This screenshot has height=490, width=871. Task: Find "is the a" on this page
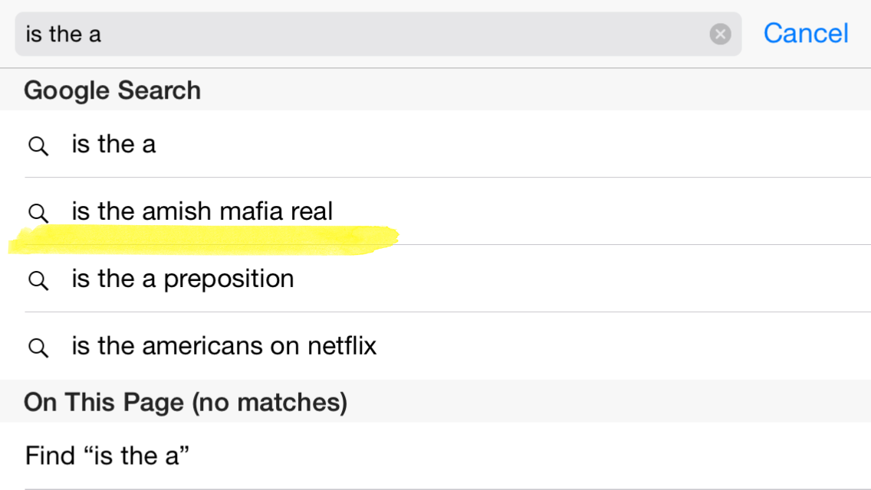click(107, 456)
